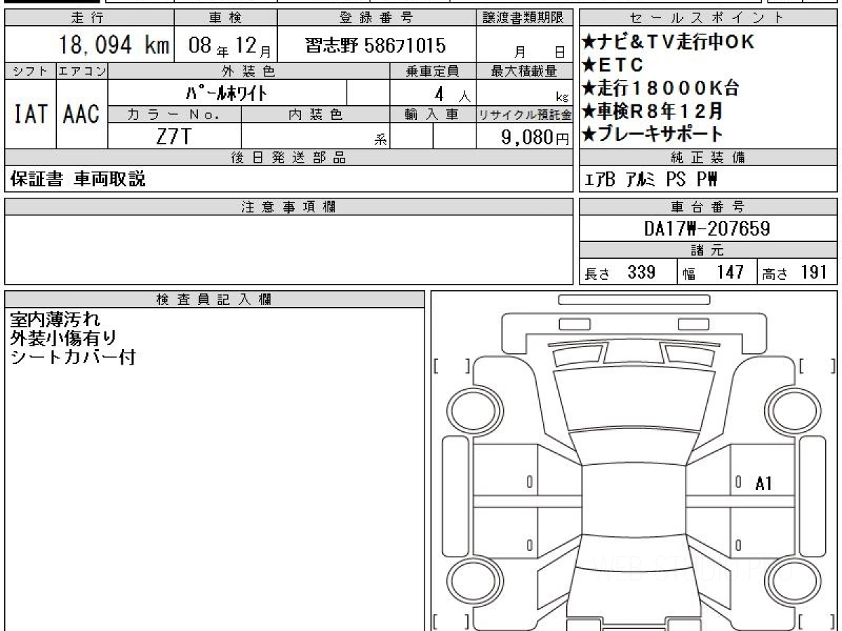The image size is (842, 631).
Task: Select the width value 147
Action: pos(730,272)
